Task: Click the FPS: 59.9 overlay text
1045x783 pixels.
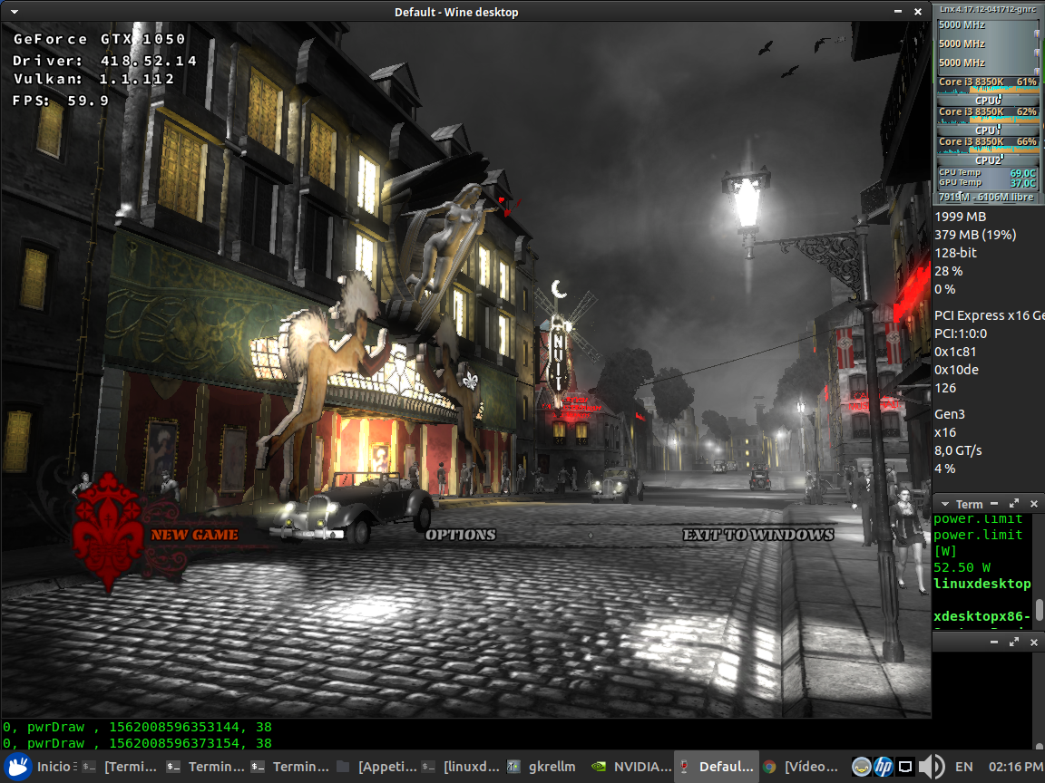Action: pos(61,101)
